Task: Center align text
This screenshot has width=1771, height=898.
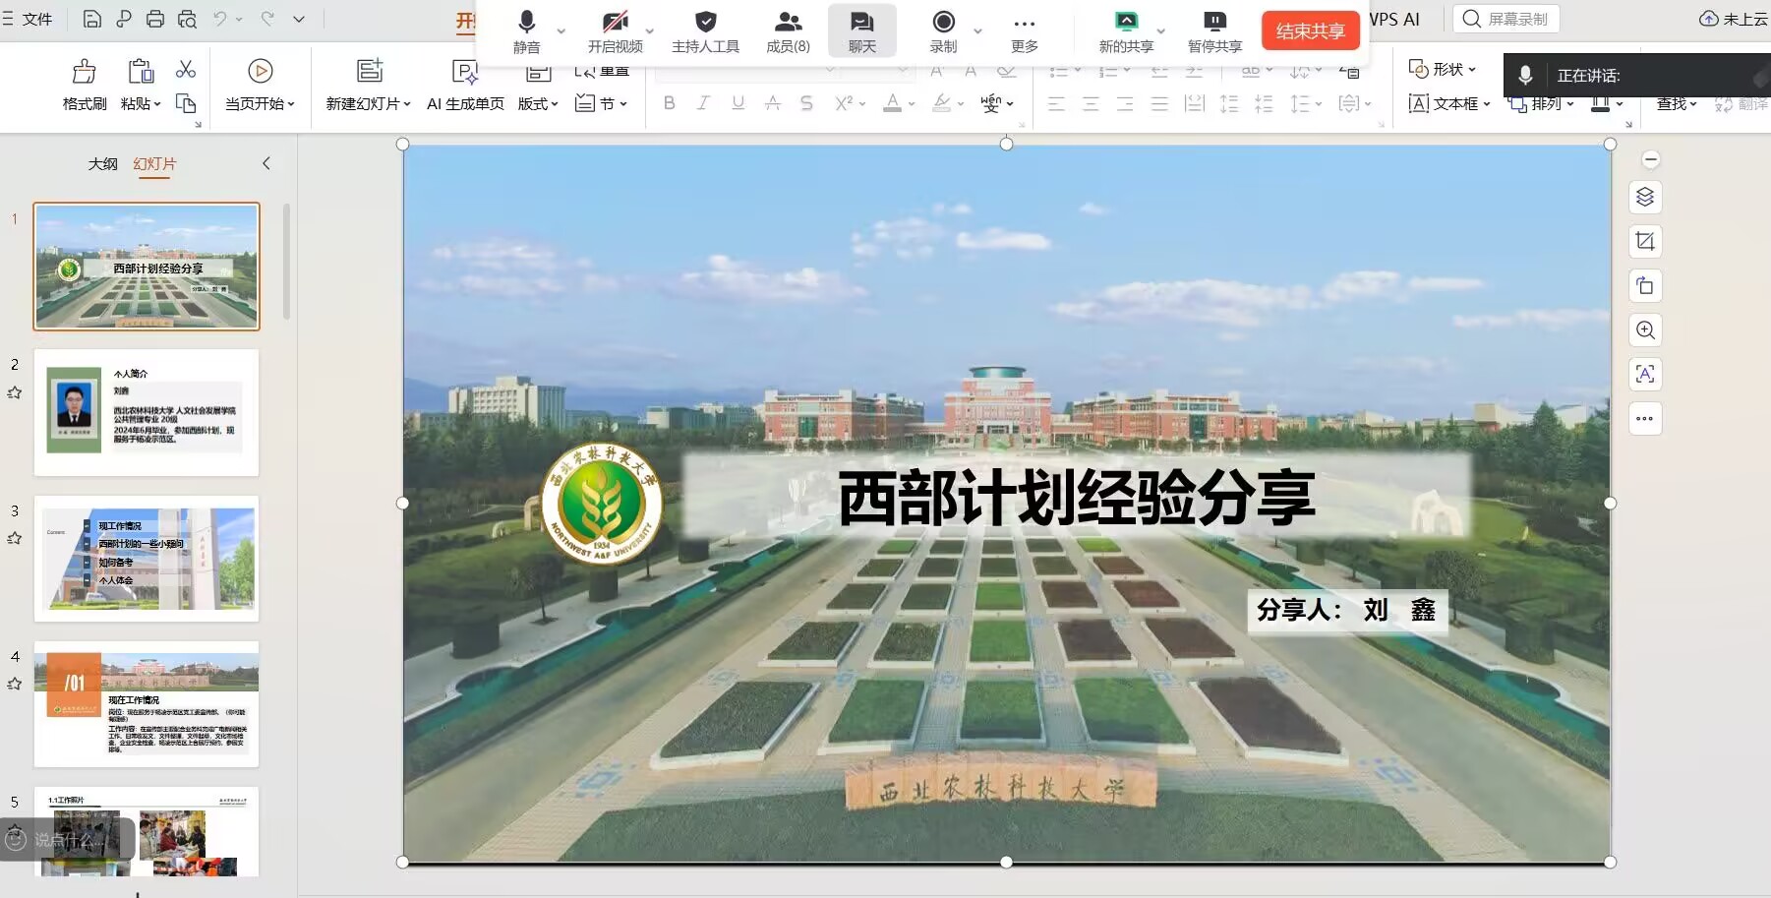Action: tap(1091, 103)
